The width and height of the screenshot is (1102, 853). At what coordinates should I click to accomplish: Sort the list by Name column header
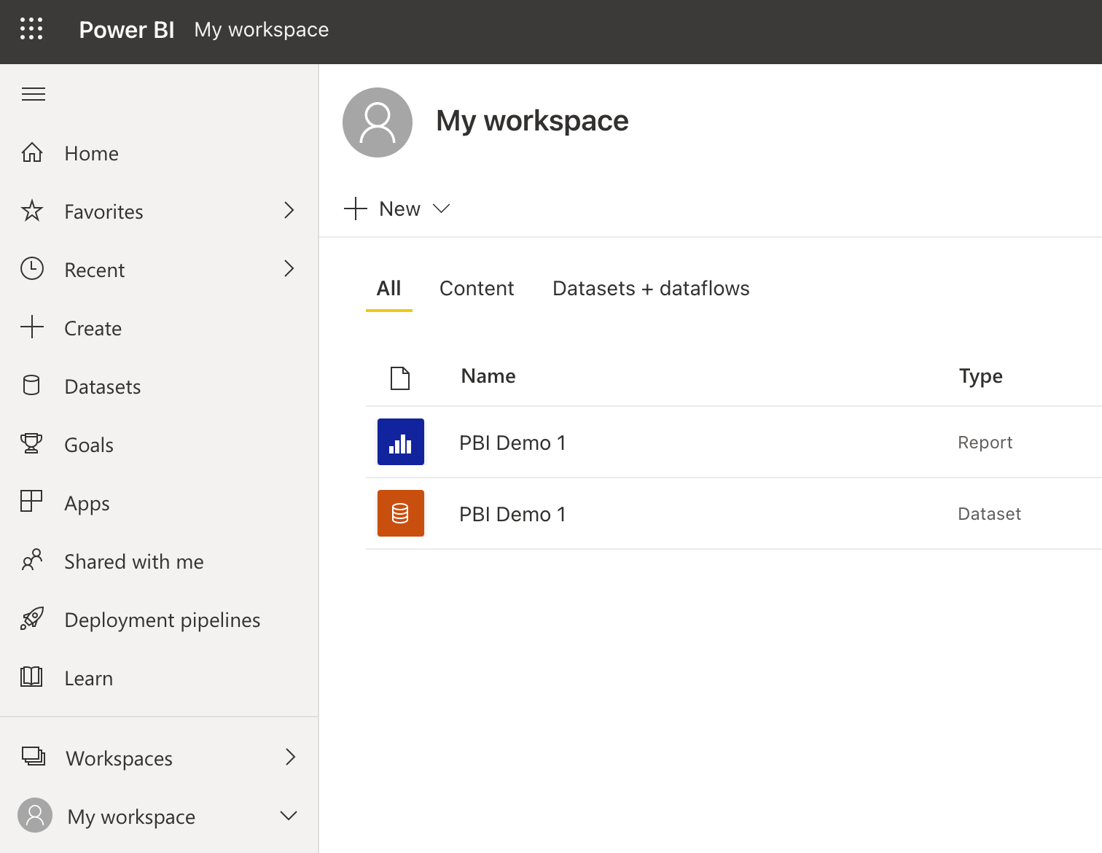coord(488,376)
